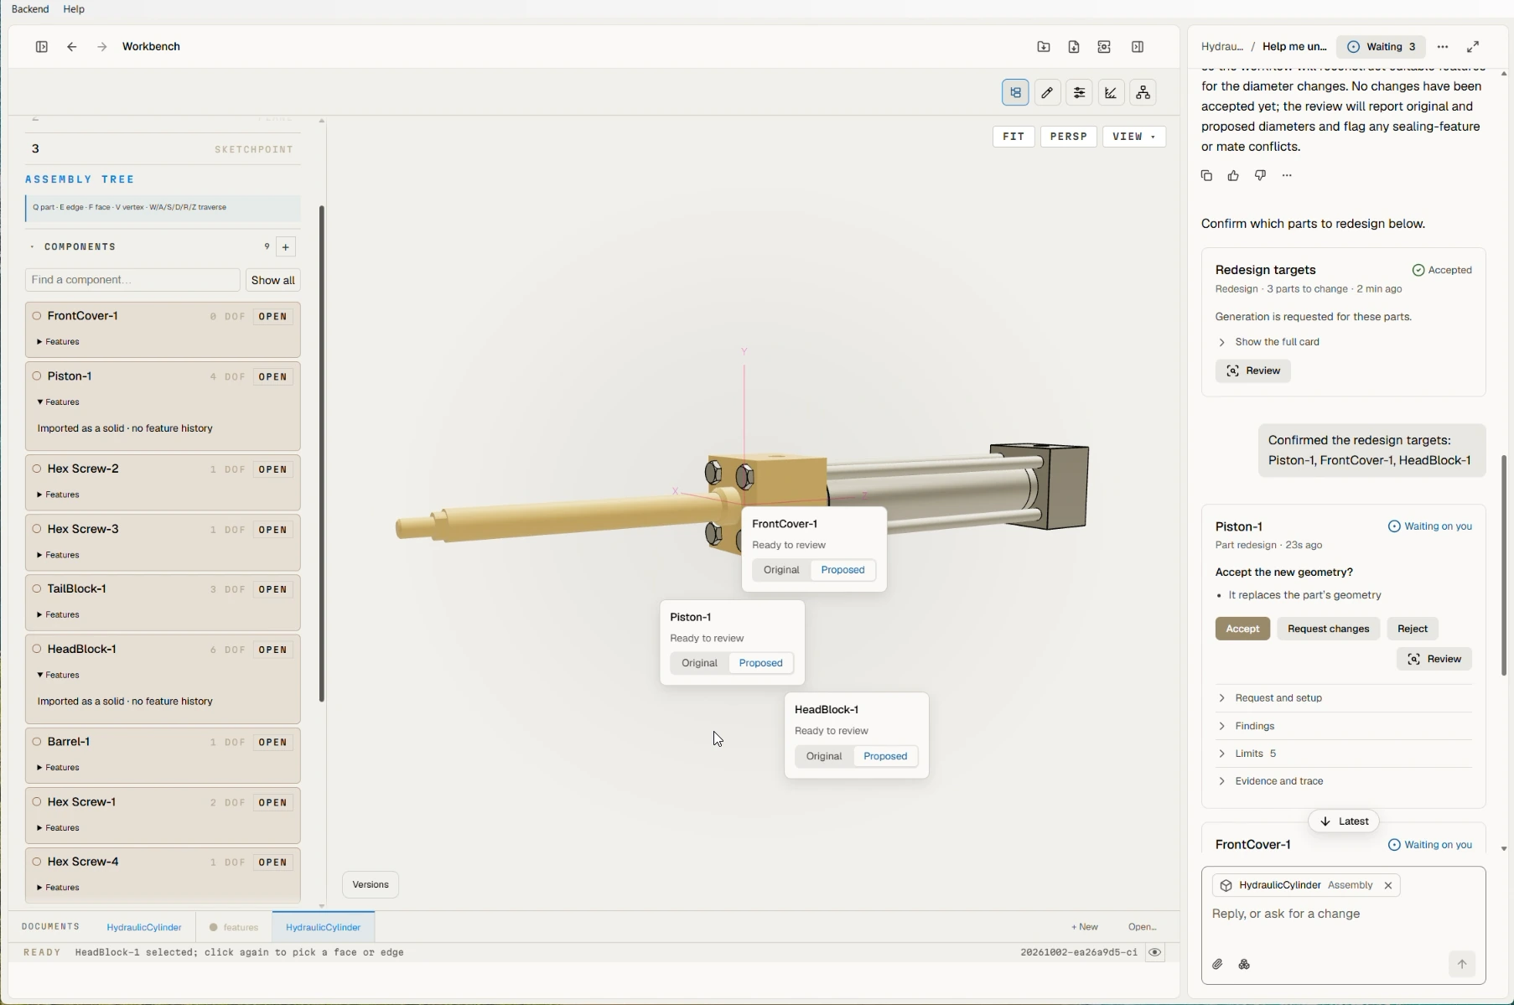This screenshot has height=1005, width=1514.
Task: Click the import folder icon
Action: 1044,47
